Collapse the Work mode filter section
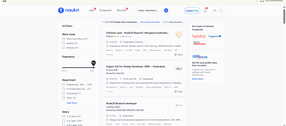 pos(94,34)
